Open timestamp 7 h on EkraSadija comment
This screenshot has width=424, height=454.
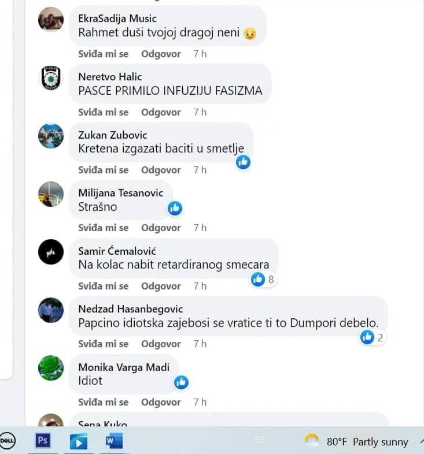click(x=200, y=54)
